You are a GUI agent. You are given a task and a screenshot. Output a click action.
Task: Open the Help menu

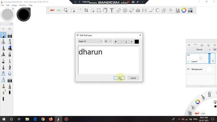tap(30, 5)
